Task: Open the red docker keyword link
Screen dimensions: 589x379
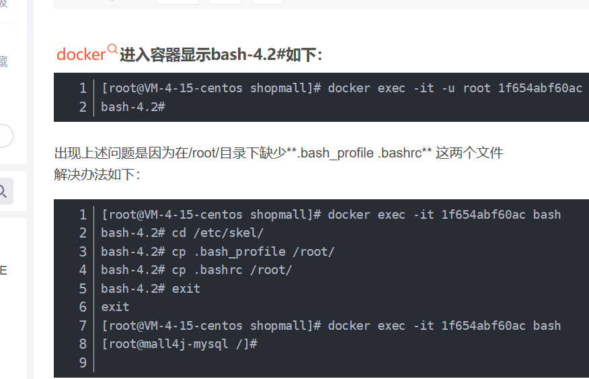Action: [81, 55]
